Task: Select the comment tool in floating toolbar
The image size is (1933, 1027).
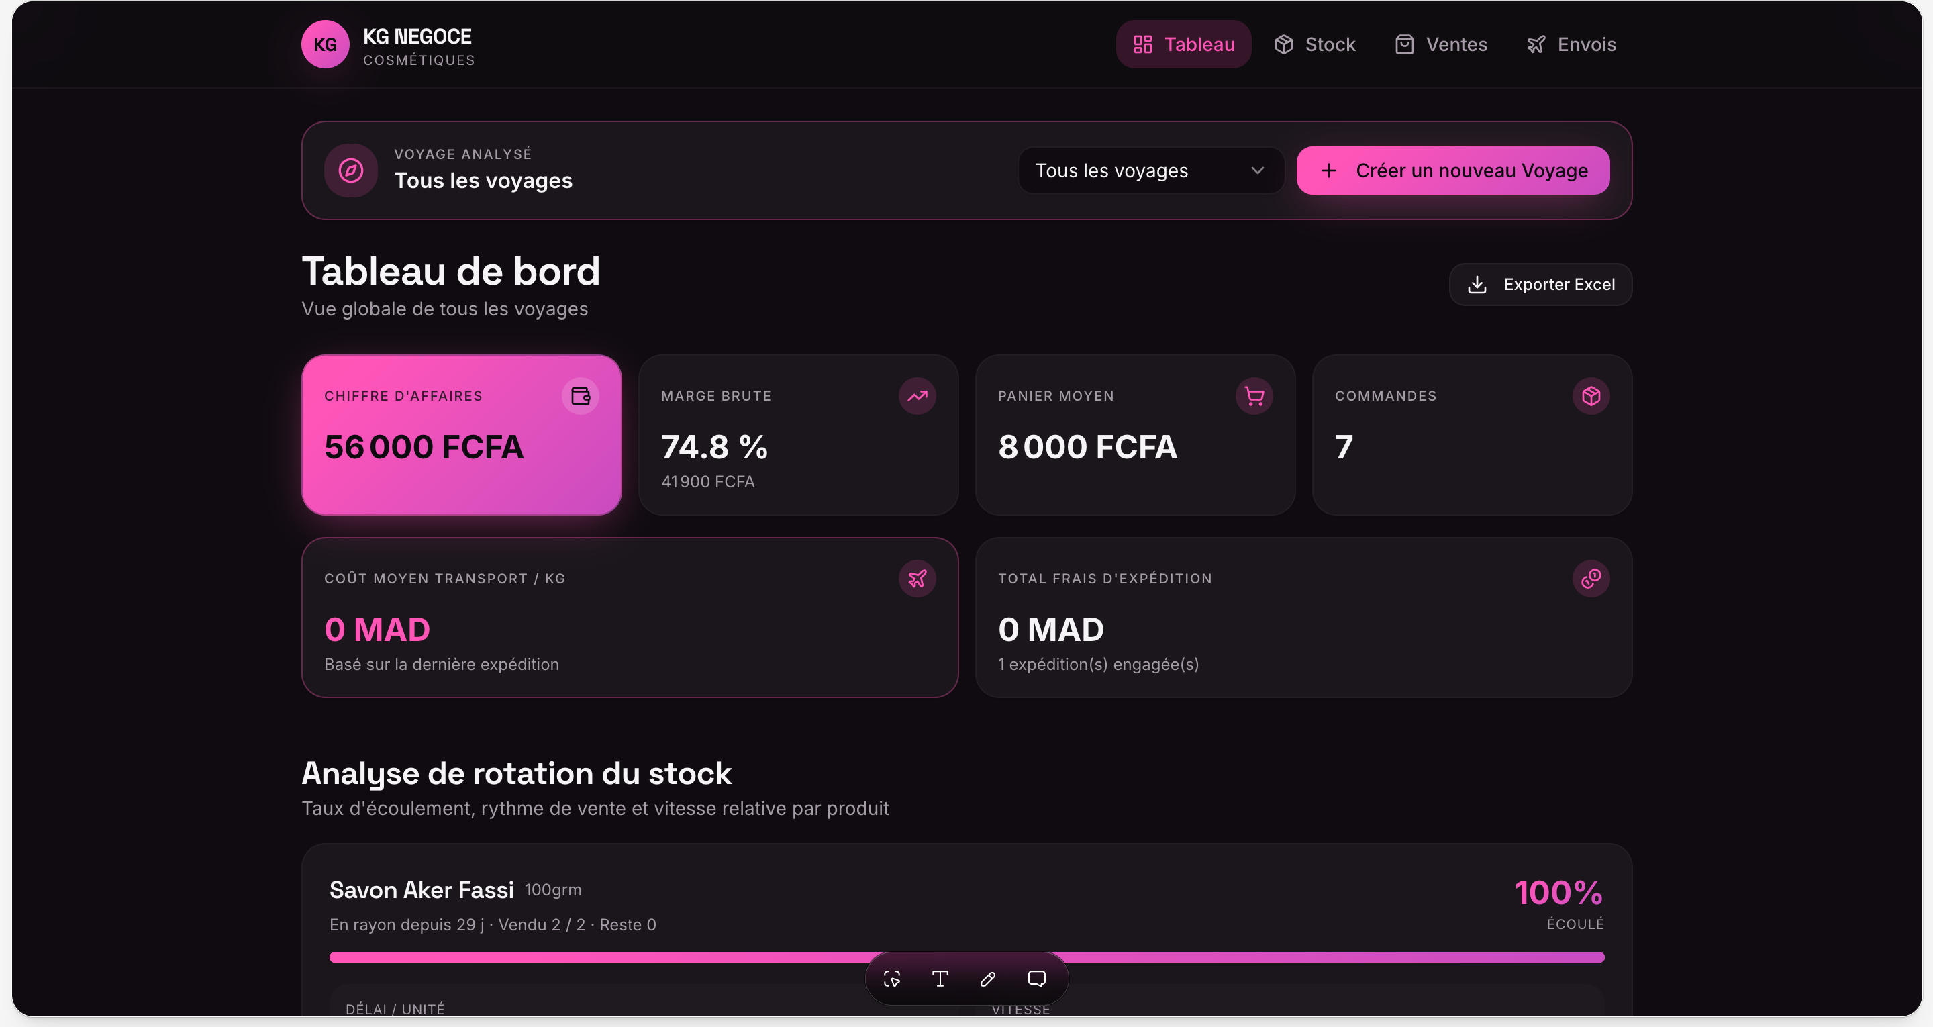Action: [1037, 978]
